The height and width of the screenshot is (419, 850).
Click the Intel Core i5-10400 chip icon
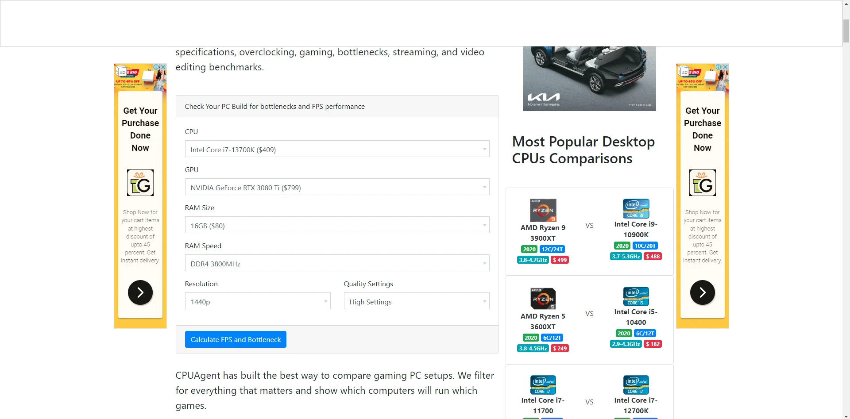coord(636,296)
